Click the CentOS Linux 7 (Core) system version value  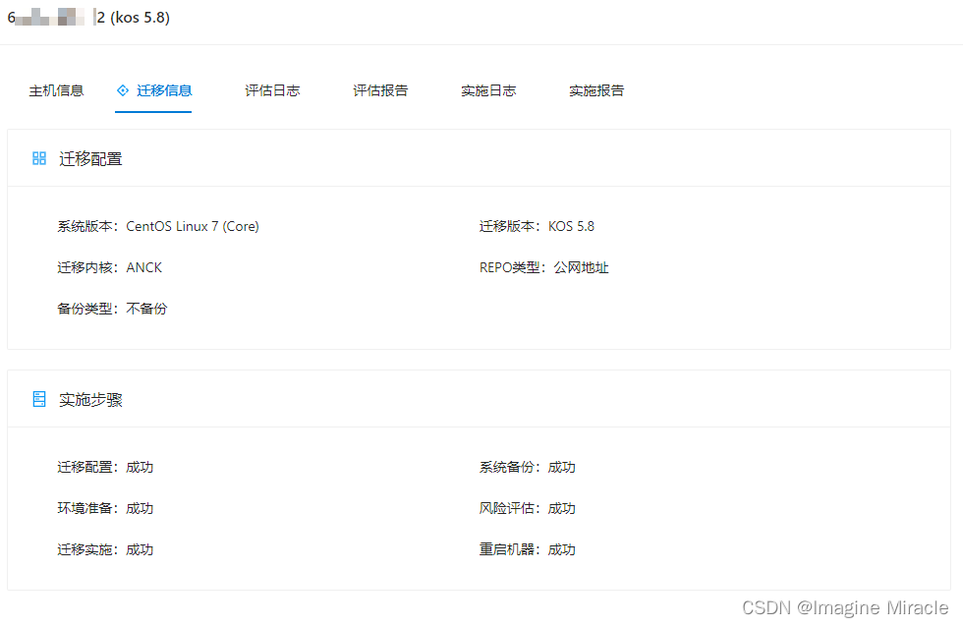[193, 226]
